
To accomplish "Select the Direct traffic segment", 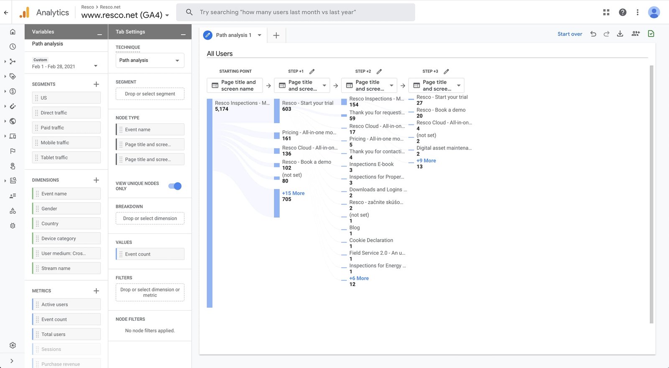I will click(66, 113).
